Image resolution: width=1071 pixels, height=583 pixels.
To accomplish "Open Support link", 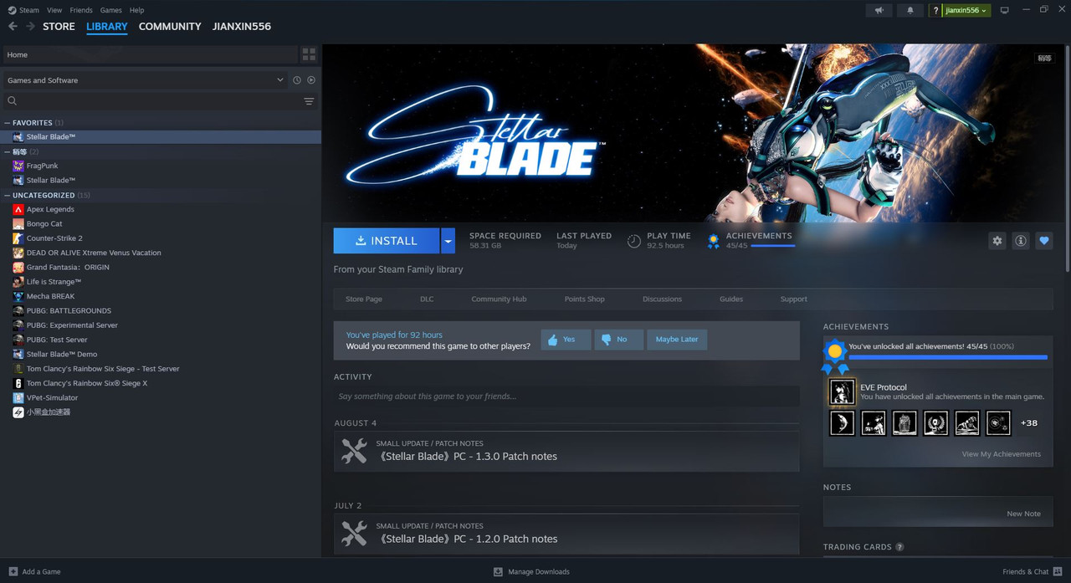I will pos(793,299).
